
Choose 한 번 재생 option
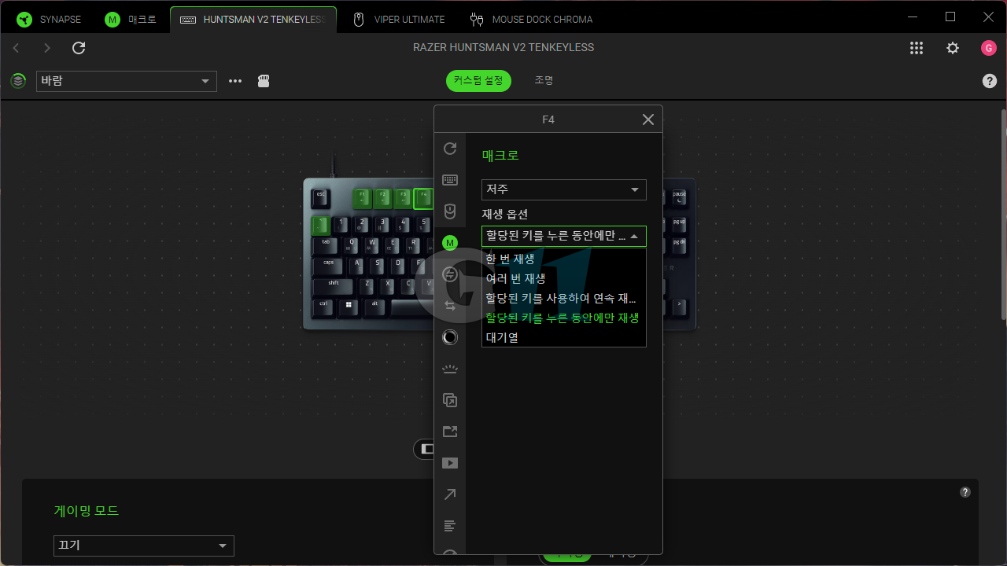(x=564, y=259)
